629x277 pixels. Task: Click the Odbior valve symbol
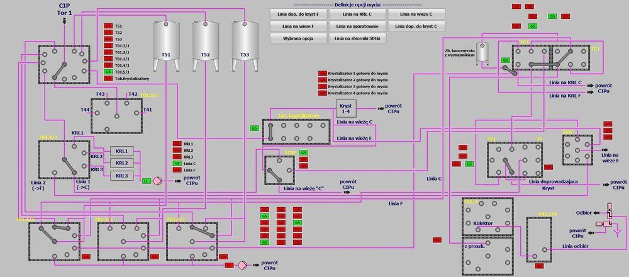[x=610, y=212]
